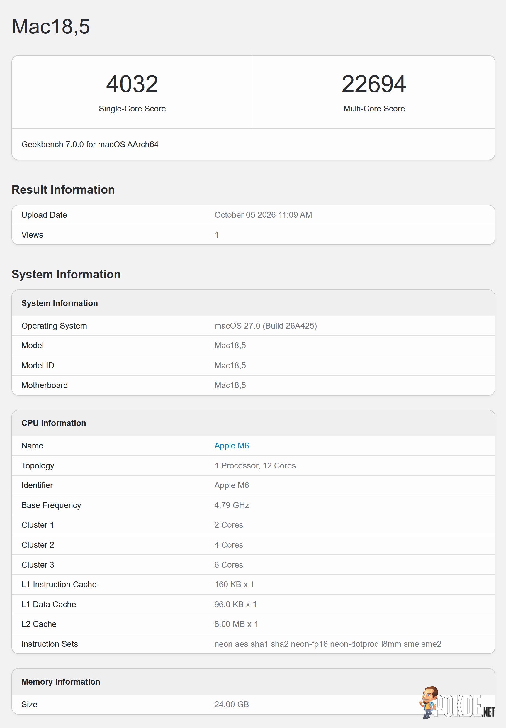This screenshot has height=728, width=506.
Task: Click Cluster 2 value '4 Cores'
Action: 229,545
